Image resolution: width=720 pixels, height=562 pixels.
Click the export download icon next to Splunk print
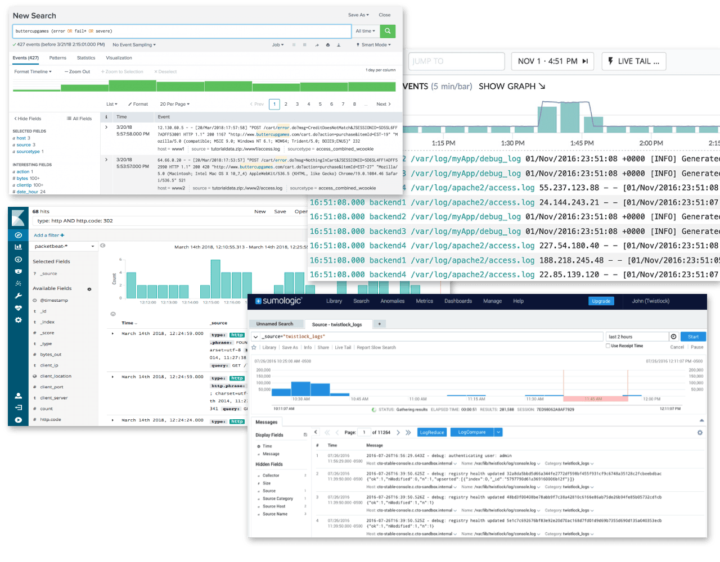point(339,45)
